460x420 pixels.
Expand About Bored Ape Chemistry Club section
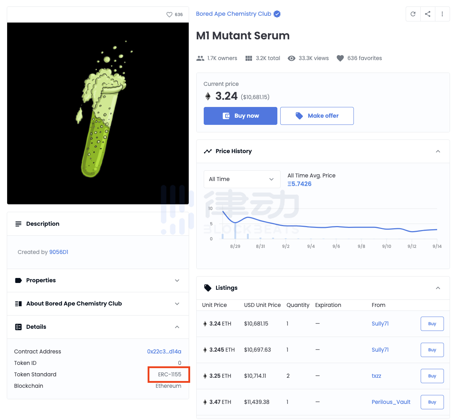tap(177, 304)
